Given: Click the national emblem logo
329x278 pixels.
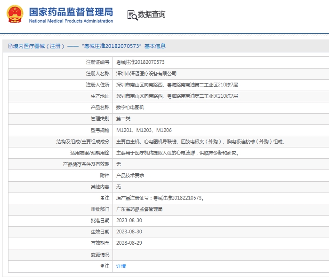Looking at the screenshot, I should coord(15,14).
